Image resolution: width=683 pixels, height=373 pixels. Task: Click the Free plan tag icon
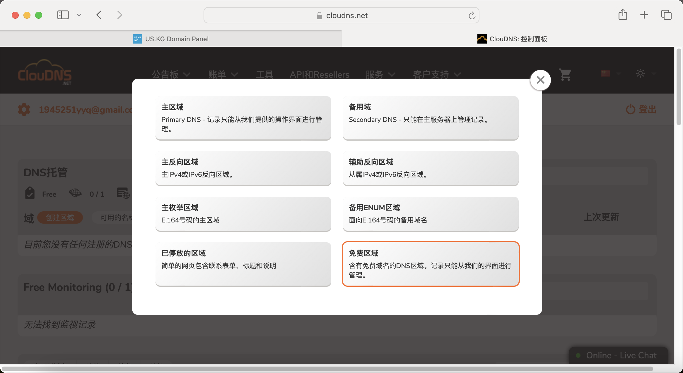click(x=30, y=193)
